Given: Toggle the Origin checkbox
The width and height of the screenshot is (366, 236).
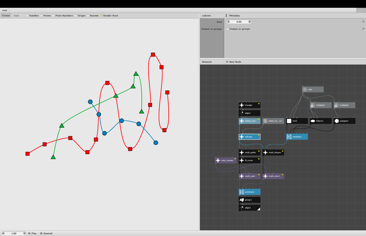Looking at the screenshot, I should pyautogui.click(x=76, y=16).
